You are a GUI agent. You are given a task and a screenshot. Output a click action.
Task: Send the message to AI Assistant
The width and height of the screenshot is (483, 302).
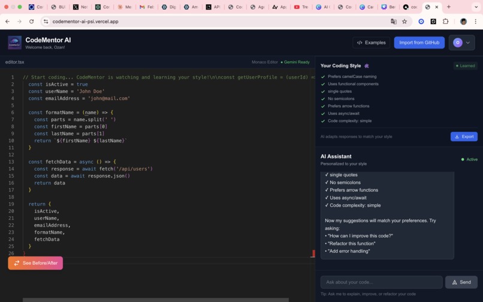pyautogui.click(x=461, y=282)
